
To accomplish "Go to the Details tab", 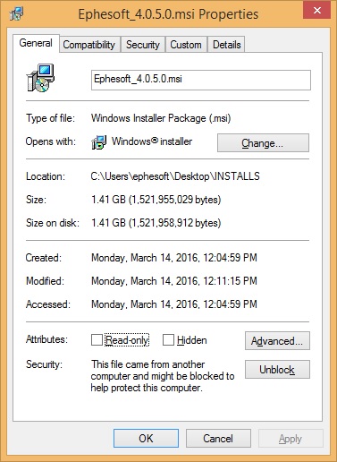I will 226,45.
